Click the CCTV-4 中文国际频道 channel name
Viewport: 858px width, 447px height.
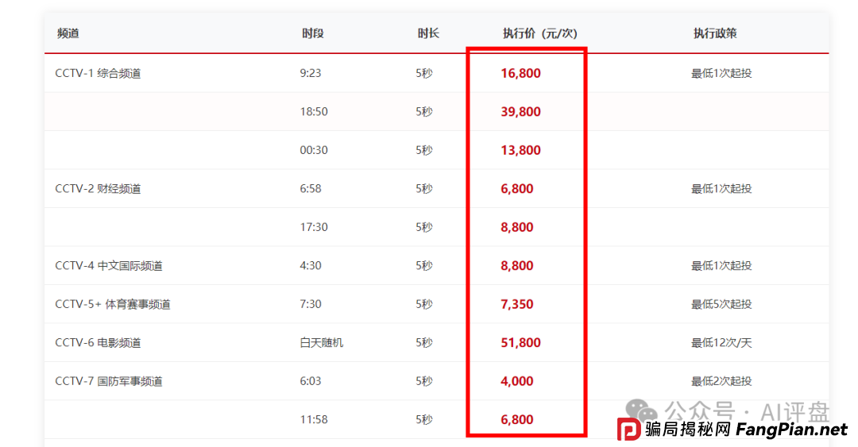pos(108,266)
